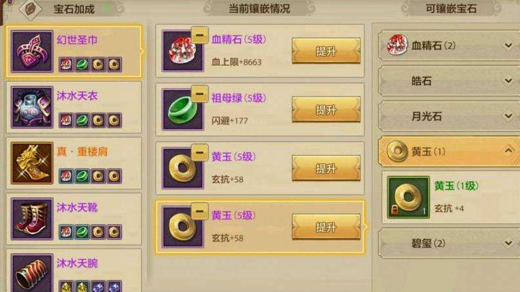520x292 pixels.
Task: Choose the 真·重楼肩 golden shoulder icon
Action: tap(32, 164)
